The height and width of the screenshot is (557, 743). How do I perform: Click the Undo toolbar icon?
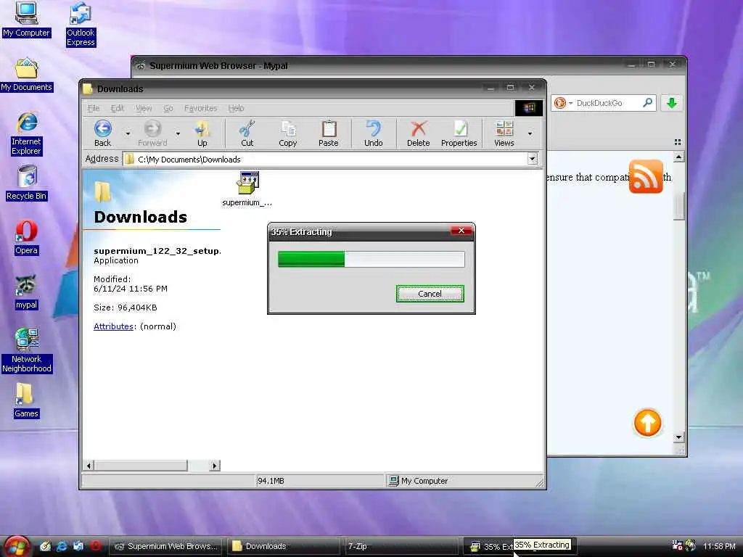(x=374, y=133)
